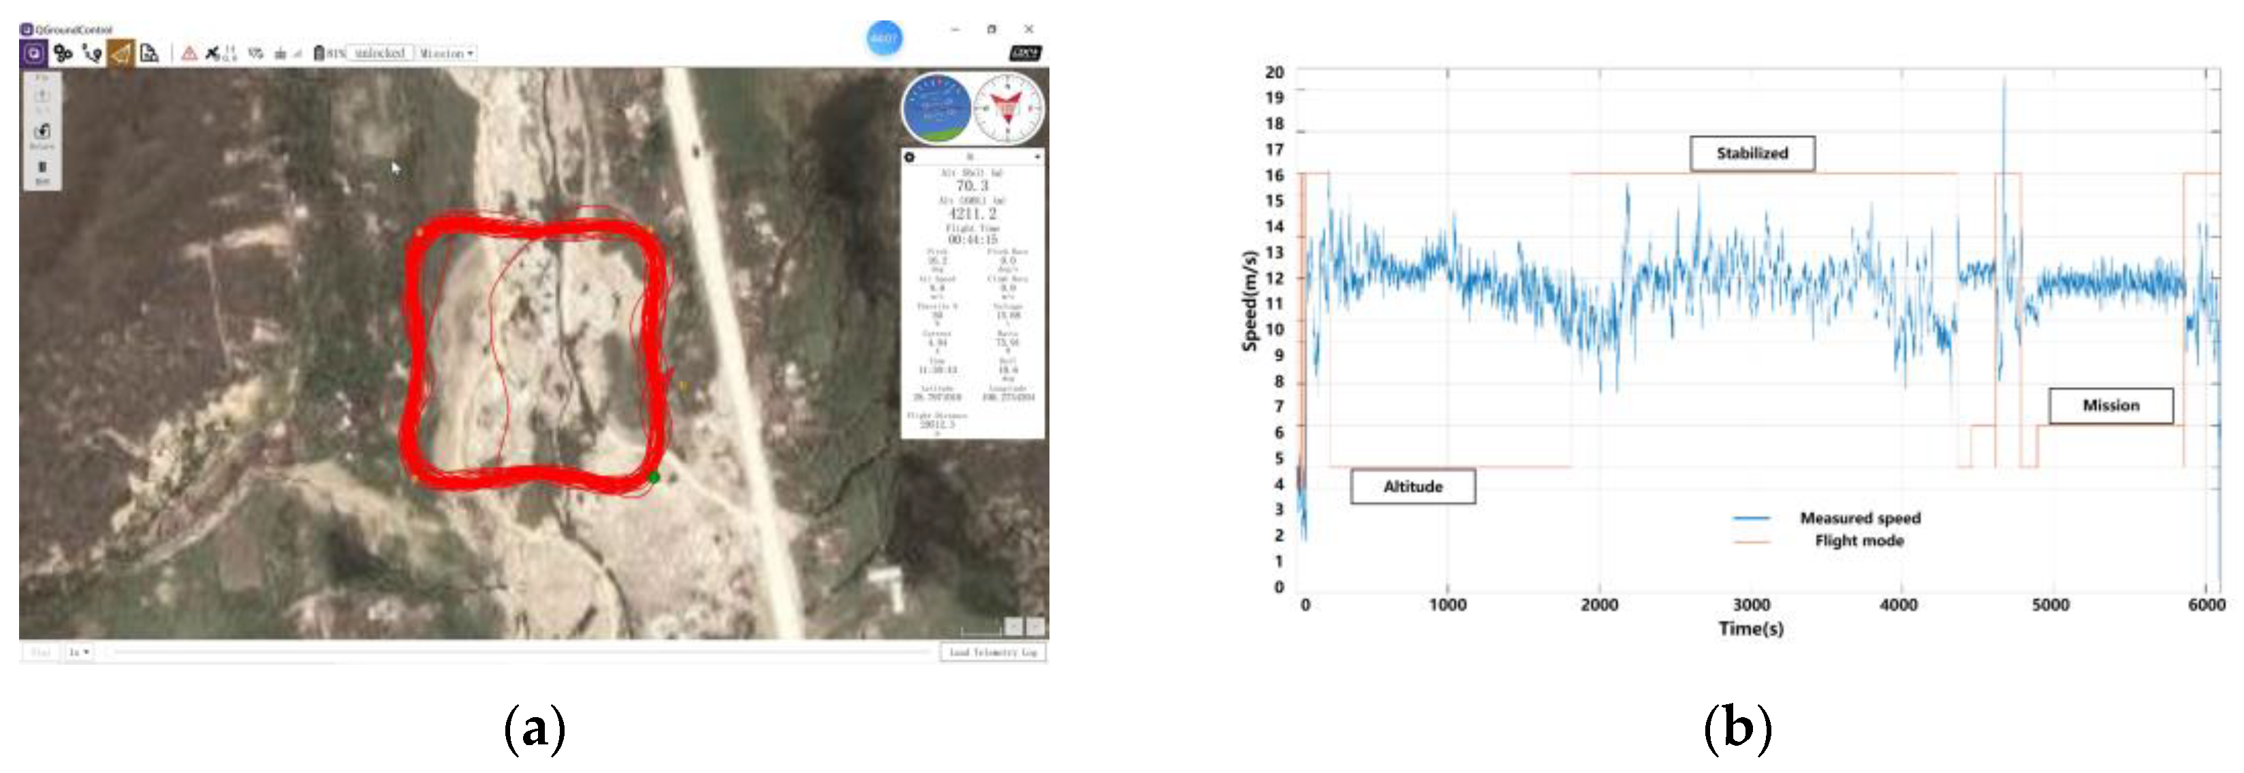Expand the 1x playback speed dropdown

pos(79,652)
